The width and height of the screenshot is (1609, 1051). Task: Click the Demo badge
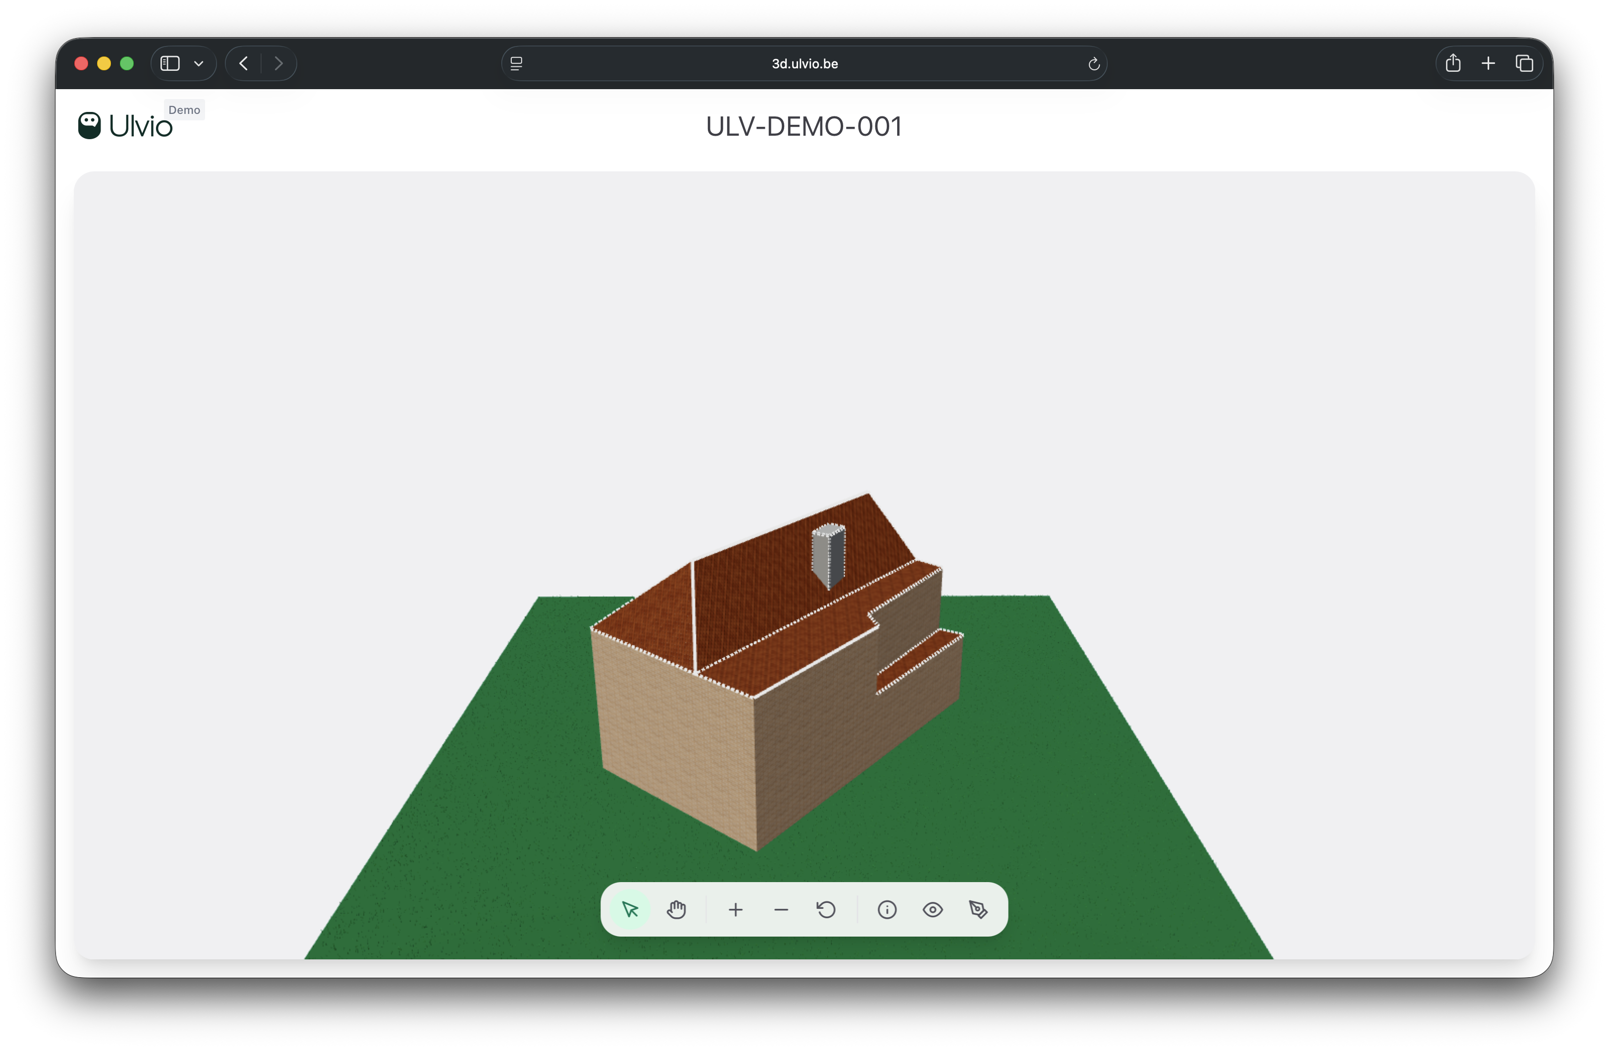[x=184, y=109]
